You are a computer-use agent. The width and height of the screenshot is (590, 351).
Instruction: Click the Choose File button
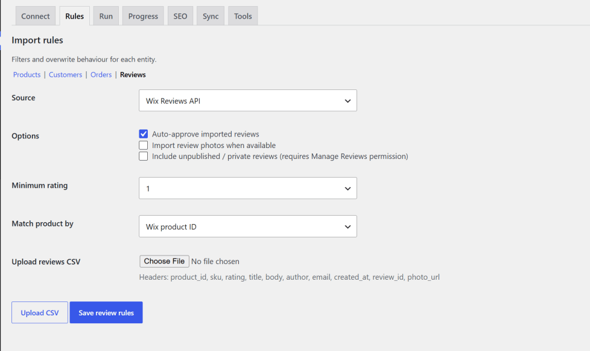[x=165, y=262]
